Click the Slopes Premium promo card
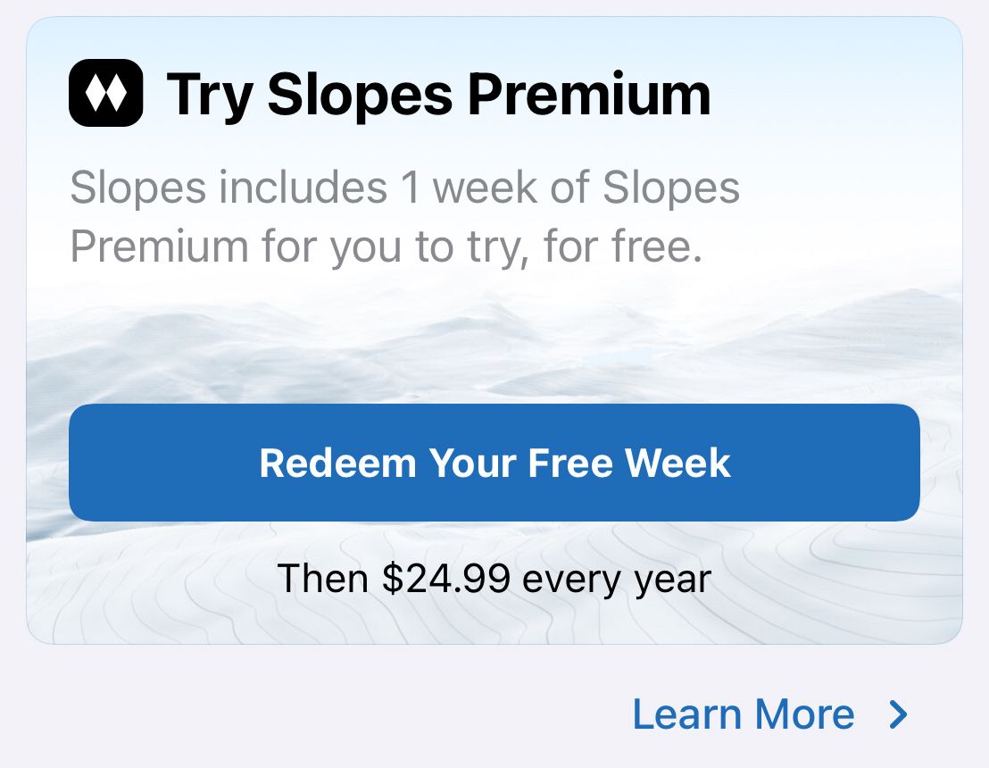 [494, 330]
